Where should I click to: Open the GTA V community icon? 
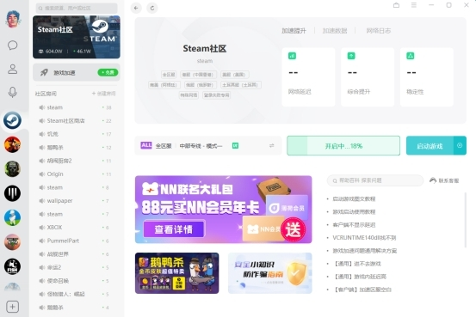12,242
